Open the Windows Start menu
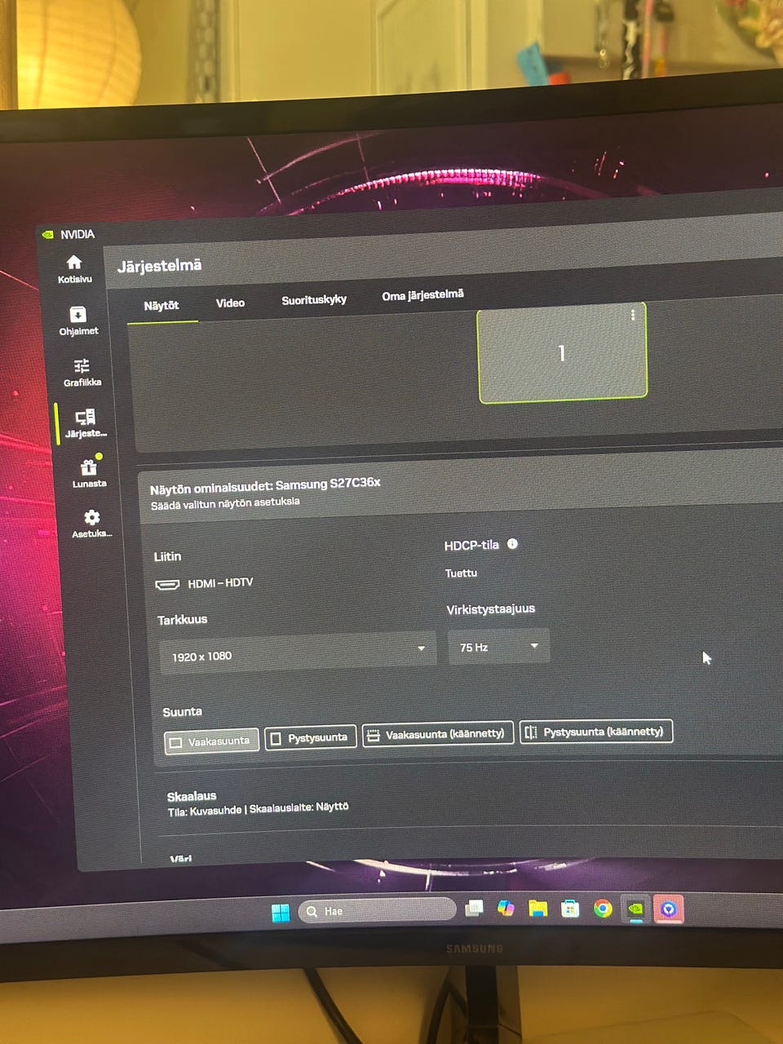The width and height of the screenshot is (783, 1044). (281, 912)
